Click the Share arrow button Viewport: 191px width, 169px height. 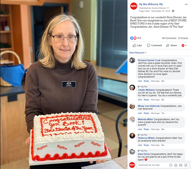[x=171, y=46]
